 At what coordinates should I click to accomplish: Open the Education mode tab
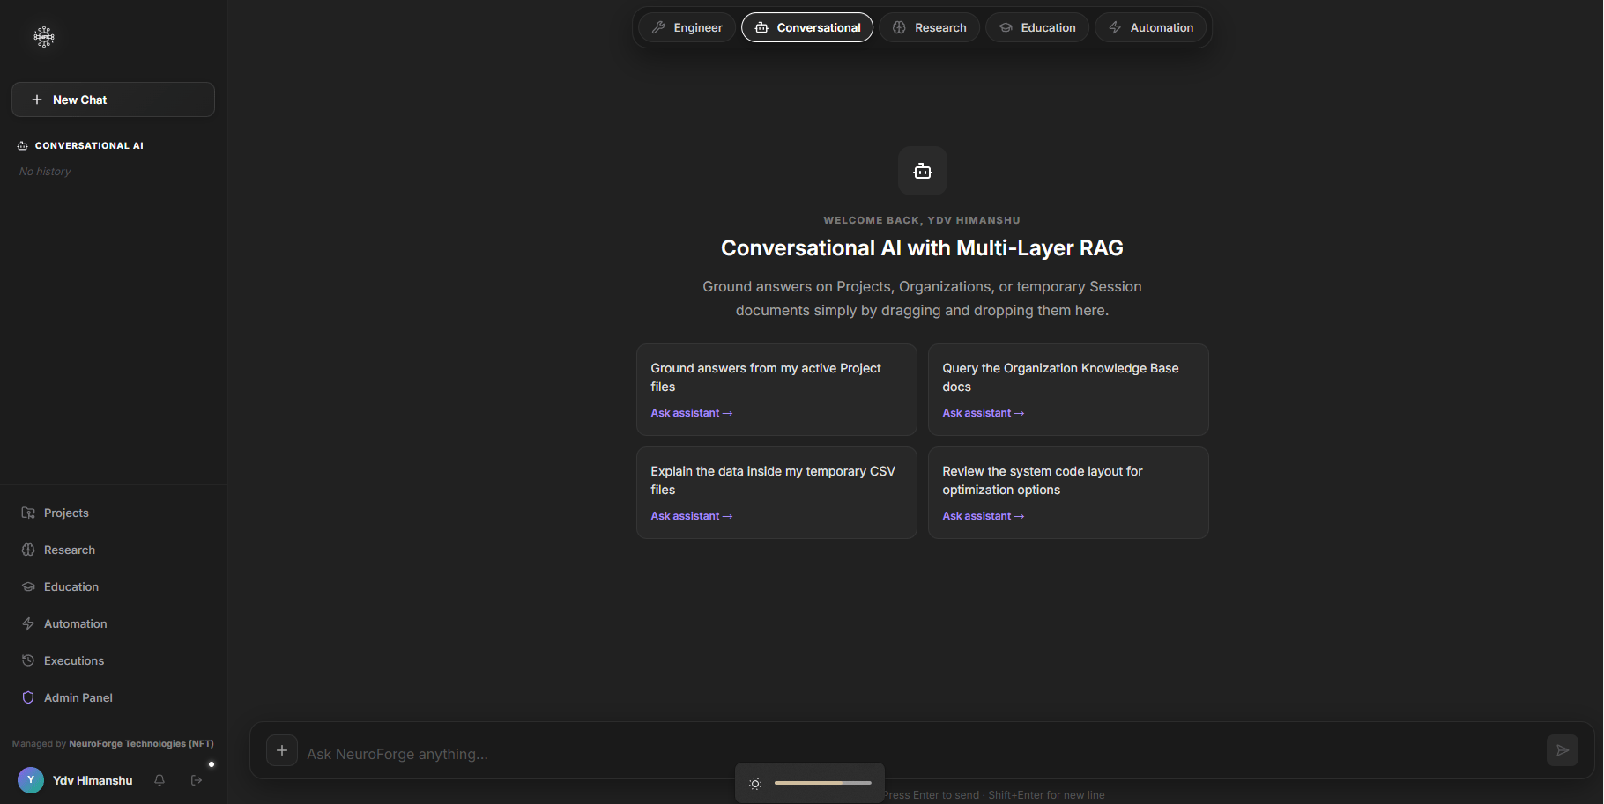coord(1036,27)
